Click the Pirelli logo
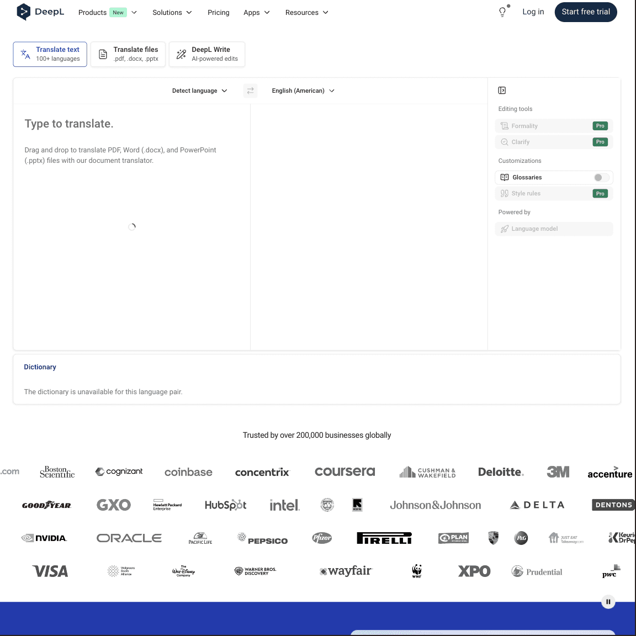636x636 pixels. coord(384,538)
